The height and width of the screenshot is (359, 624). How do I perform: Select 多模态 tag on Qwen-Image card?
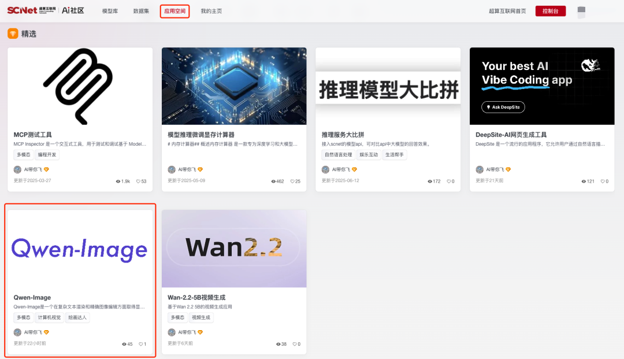click(24, 317)
